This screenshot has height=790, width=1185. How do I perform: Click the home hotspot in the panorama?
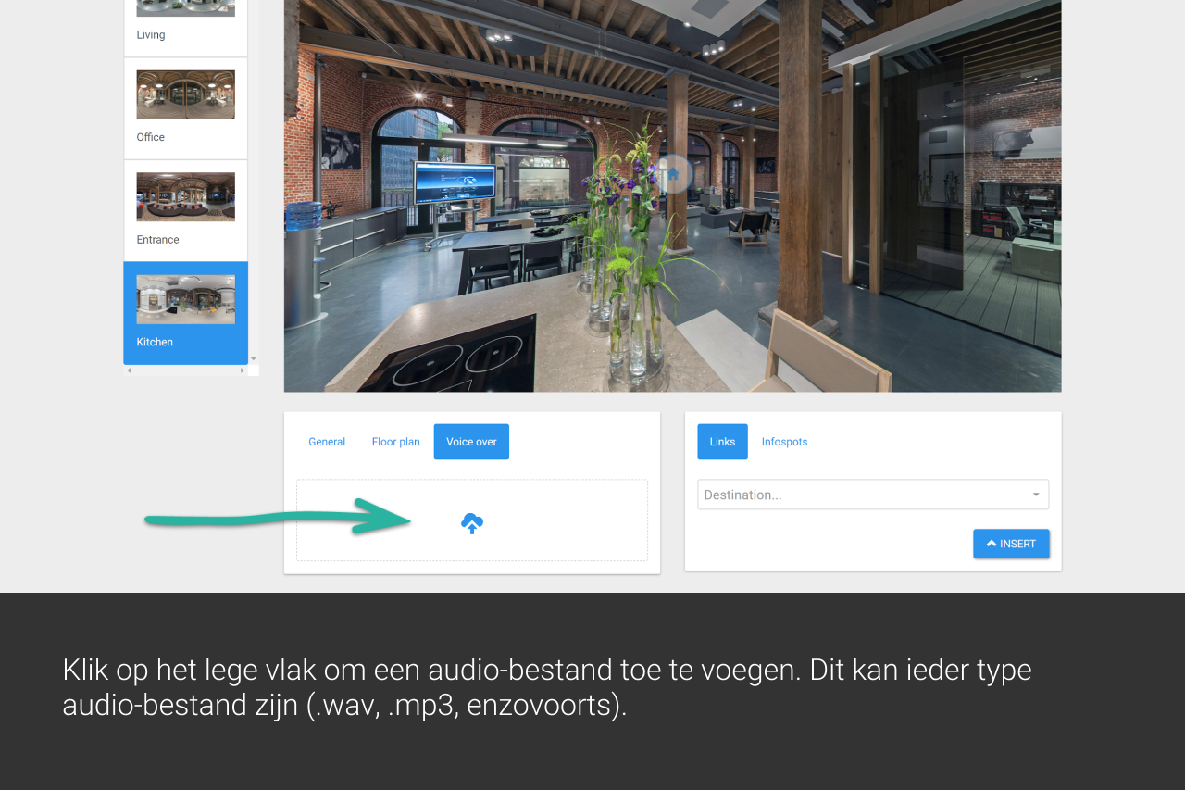coord(673,173)
